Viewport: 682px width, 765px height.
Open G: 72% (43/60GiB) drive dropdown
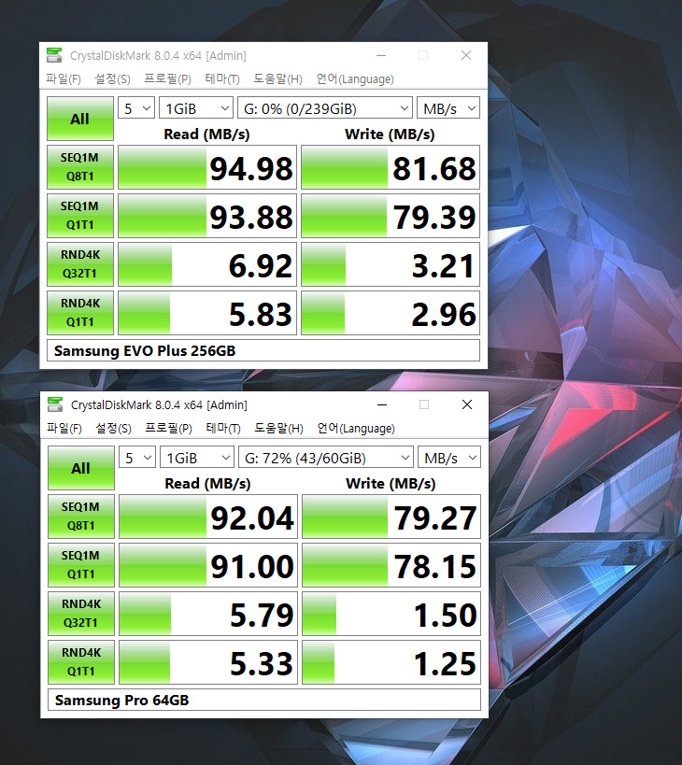[326, 457]
